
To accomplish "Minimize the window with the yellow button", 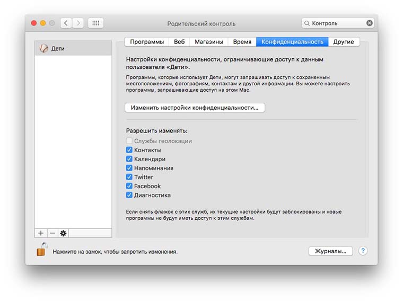I will (x=43, y=23).
